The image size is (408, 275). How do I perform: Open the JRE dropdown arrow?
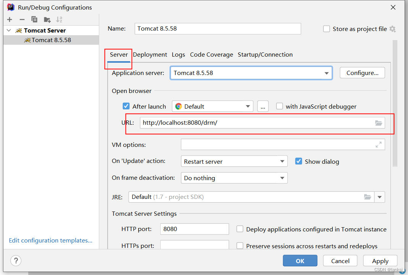pyautogui.click(x=380, y=197)
